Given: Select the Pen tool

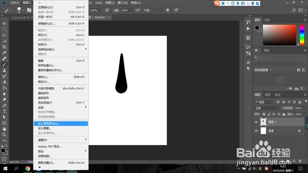Looking at the screenshot, I should tap(4, 105).
